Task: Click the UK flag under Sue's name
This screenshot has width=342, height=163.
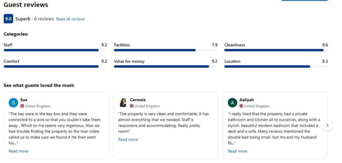Action: pyautogui.click(x=22, y=106)
